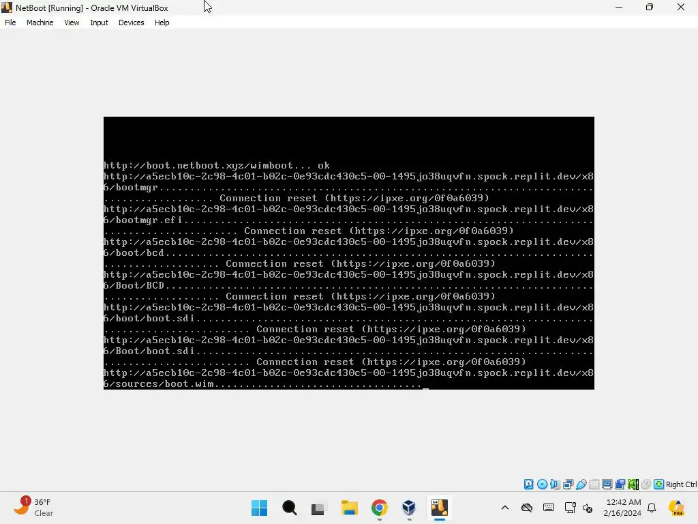Minimize the NetBoot VirtualBox window
This screenshot has width=698, height=524.
tap(619, 7)
